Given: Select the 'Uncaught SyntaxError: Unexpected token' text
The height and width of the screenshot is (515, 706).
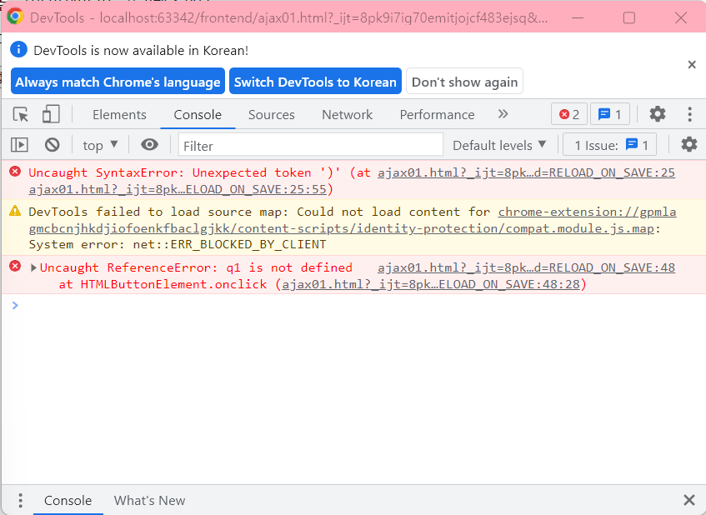Looking at the screenshot, I should click(170, 172).
